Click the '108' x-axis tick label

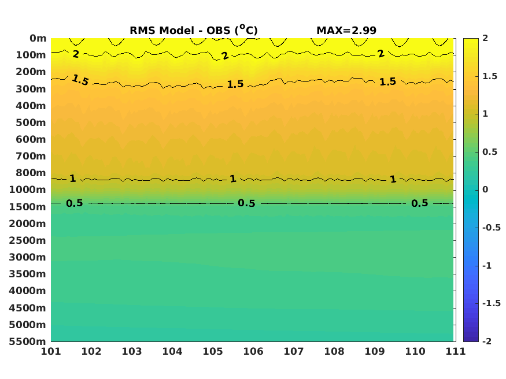[334, 351]
